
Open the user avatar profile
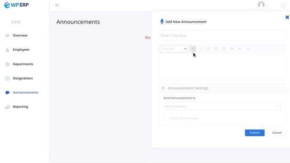261,5
